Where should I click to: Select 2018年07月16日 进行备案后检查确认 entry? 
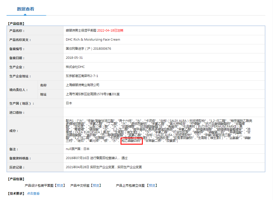coord(97,158)
